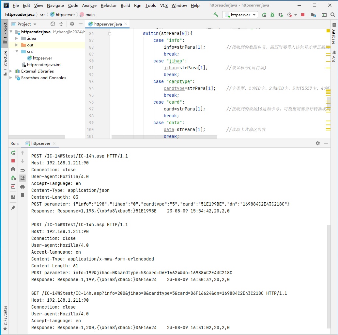338x335 pixels.
Task: Click the Debug bug icon in top toolbar
Action: pos(272,15)
